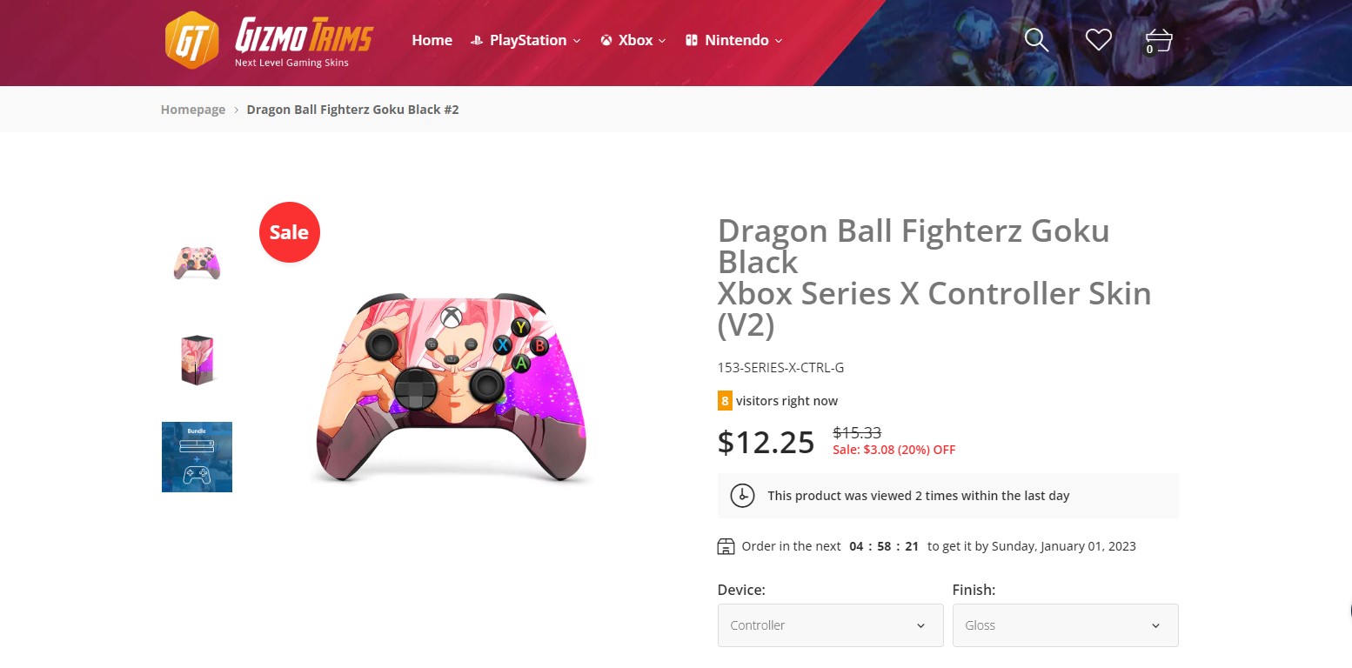The image size is (1352, 668).
Task: Click the delivery box icon near countdown
Action: click(x=726, y=547)
